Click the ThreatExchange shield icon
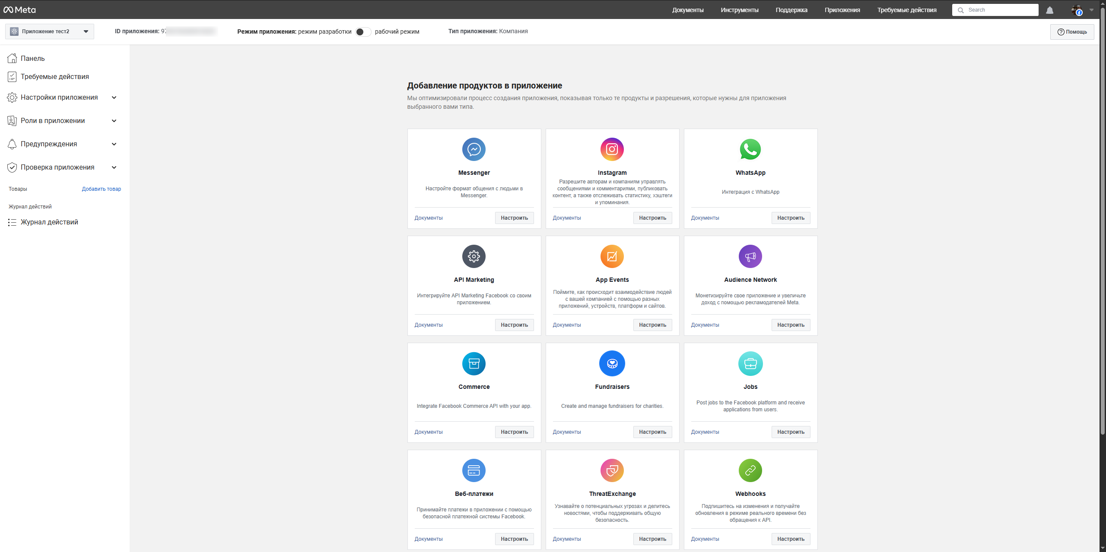 [612, 470]
